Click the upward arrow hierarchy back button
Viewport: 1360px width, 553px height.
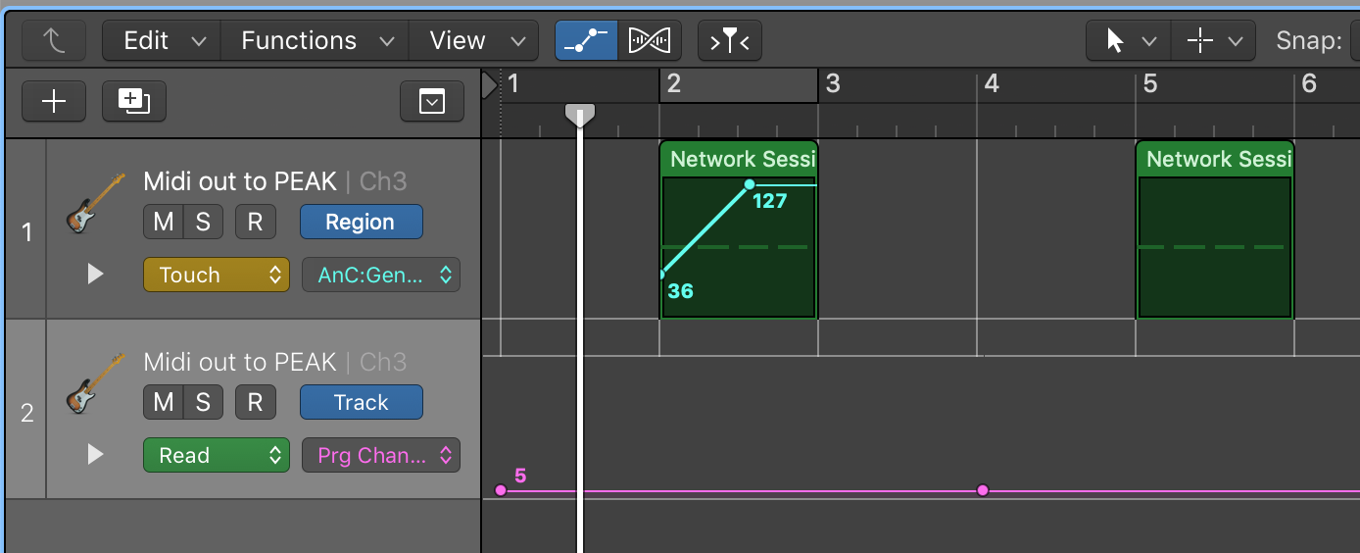click(54, 40)
